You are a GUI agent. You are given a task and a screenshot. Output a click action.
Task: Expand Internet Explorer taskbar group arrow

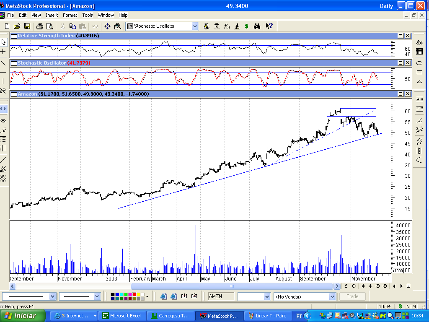pos(95,316)
